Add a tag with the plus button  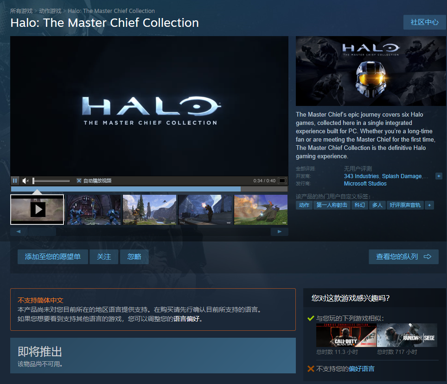pyautogui.click(x=429, y=205)
